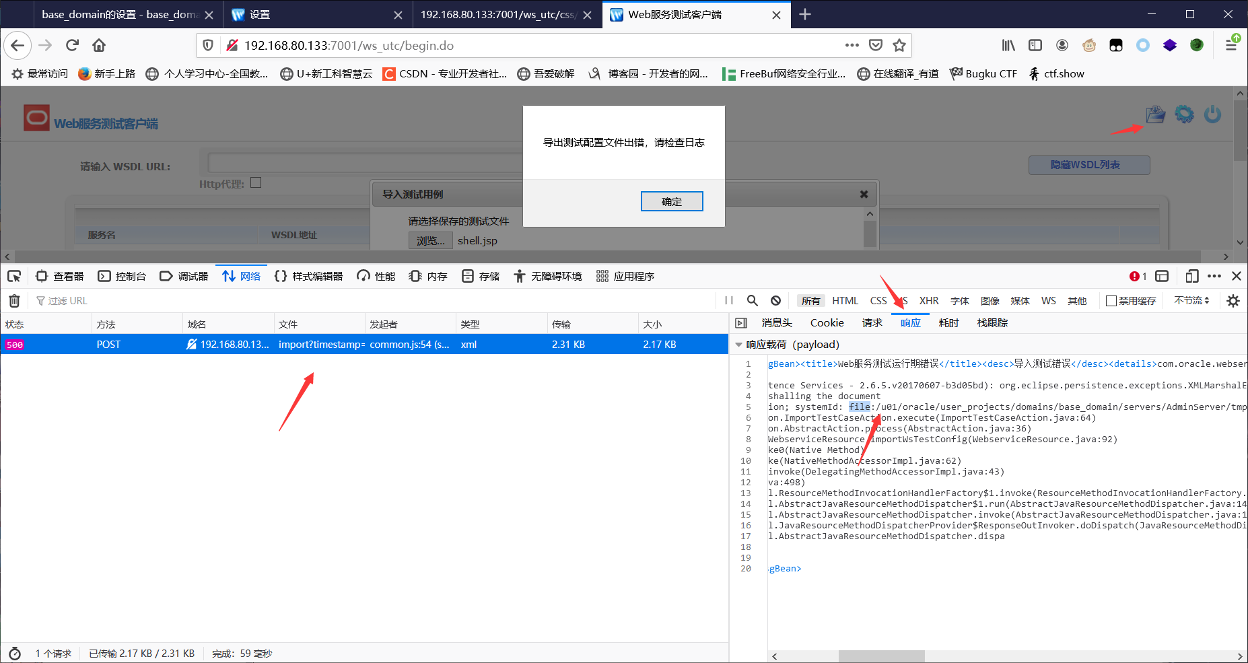The image size is (1248, 663).
Task: Click 确定 in the error dialog
Action: click(672, 201)
